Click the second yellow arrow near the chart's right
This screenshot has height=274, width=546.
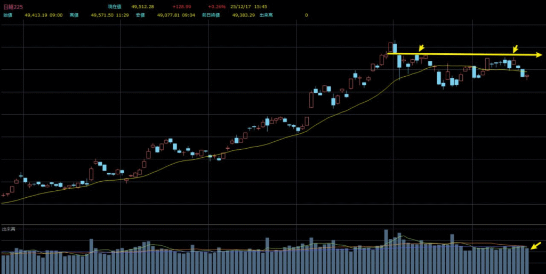(516, 48)
